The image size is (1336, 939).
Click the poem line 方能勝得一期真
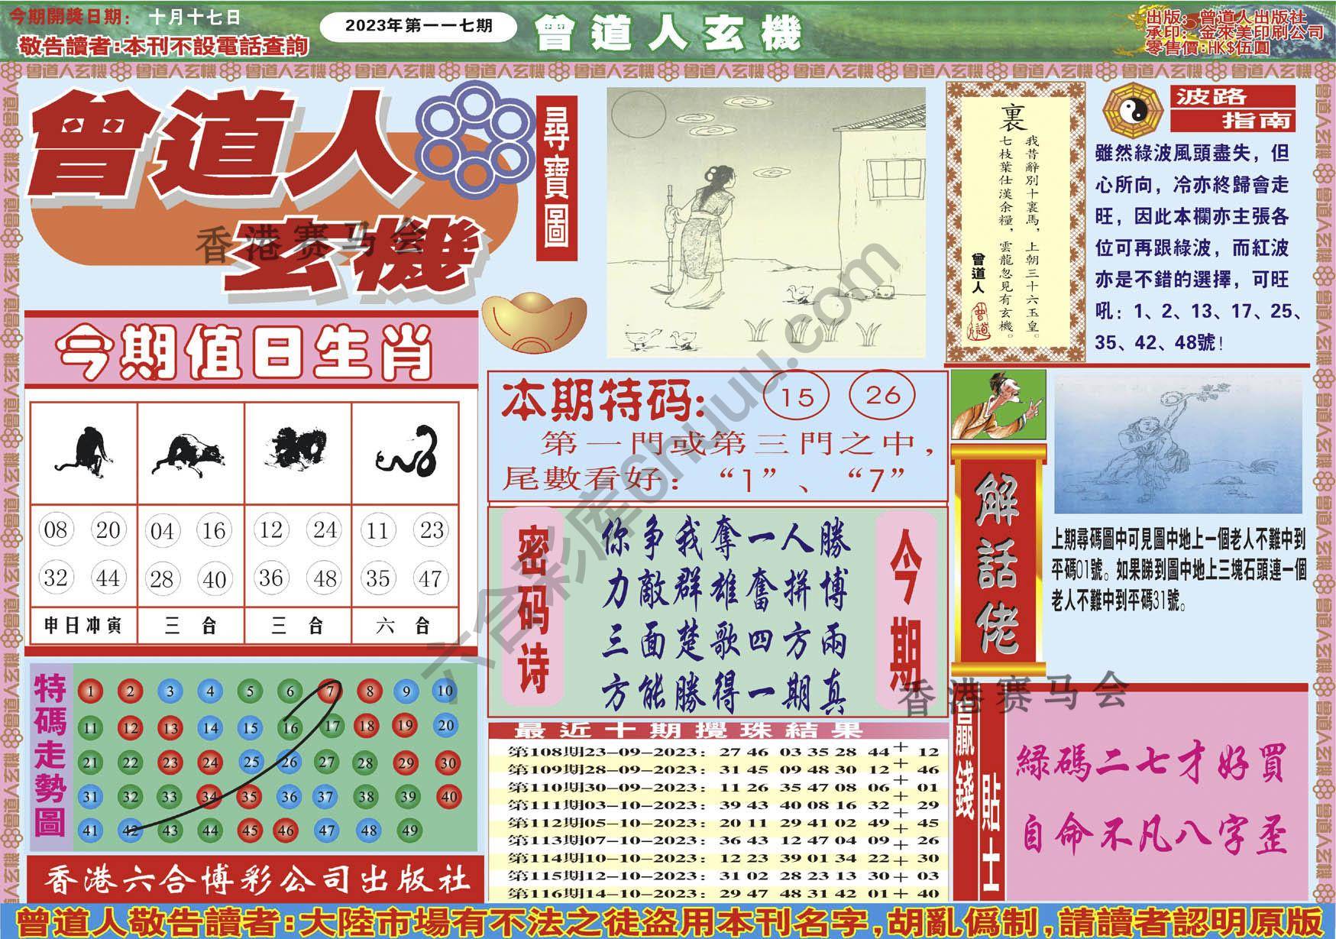click(x=724, y=694)
